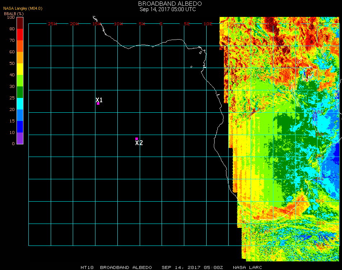Select the cyan 20-25 legend color band
Viewport: 342px width, 270px height.
20,103
